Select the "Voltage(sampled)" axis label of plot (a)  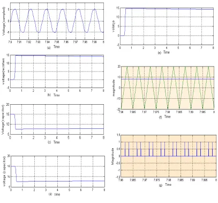click(x=4, y=21)
